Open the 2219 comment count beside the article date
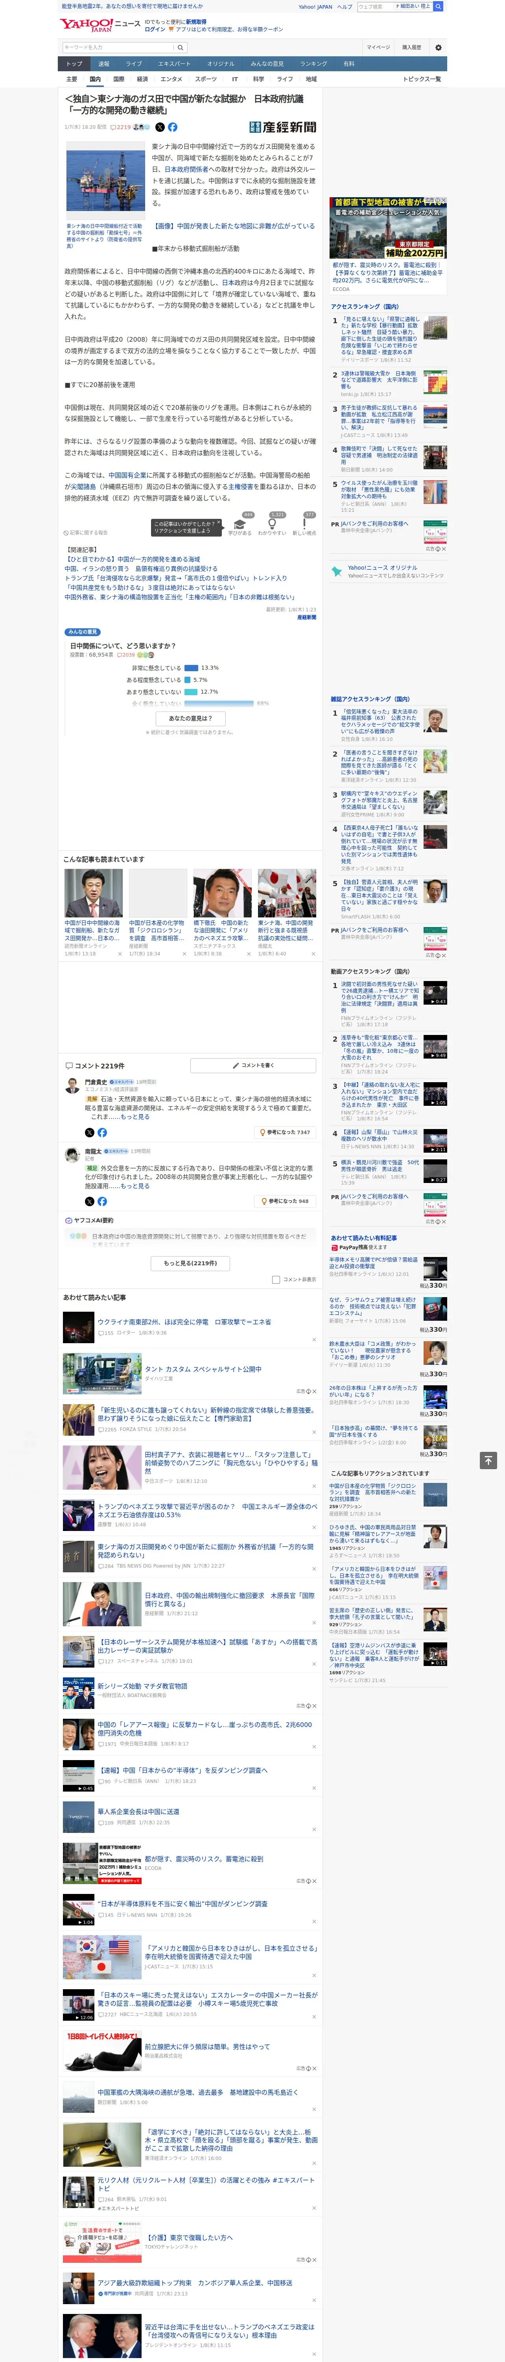This screenshot has width=505, height=2362. point(121,128)
